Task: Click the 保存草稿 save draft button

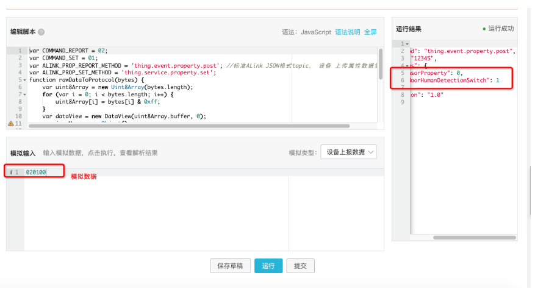Action: (x=230, y=266)
